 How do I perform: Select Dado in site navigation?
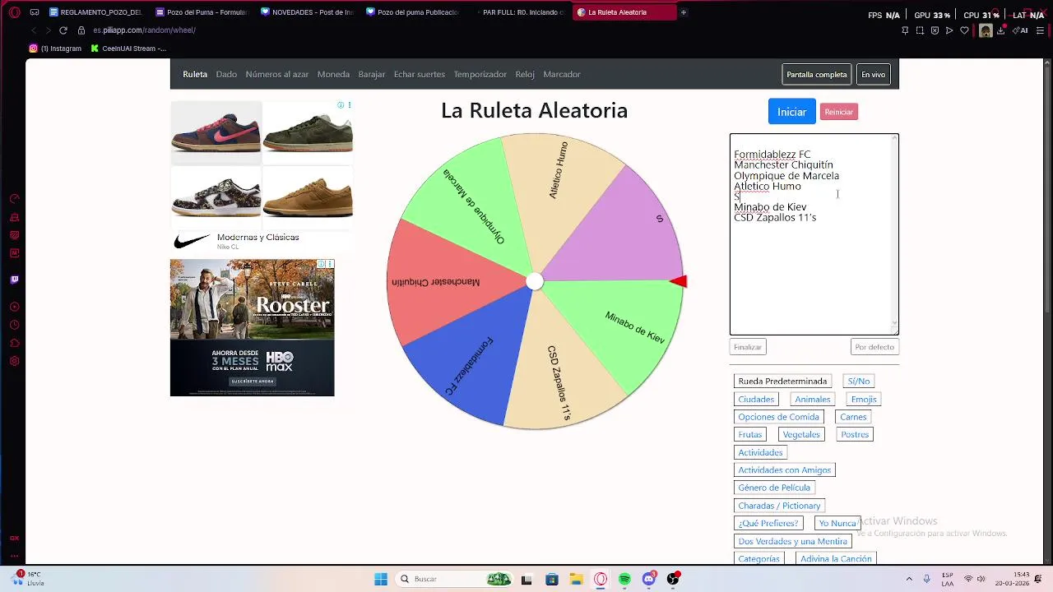(x=226, y=74)
